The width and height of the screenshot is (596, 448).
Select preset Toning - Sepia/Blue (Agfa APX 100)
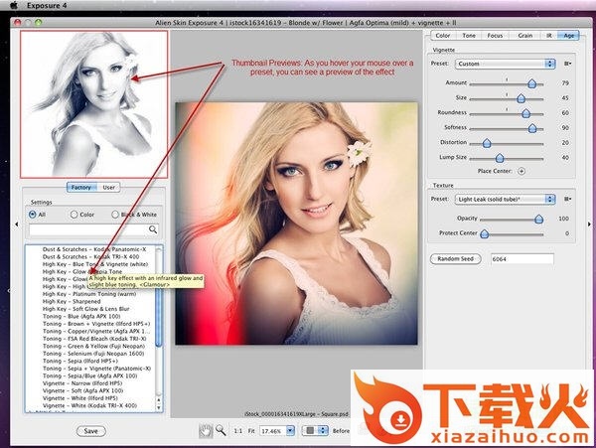[89, 375]
